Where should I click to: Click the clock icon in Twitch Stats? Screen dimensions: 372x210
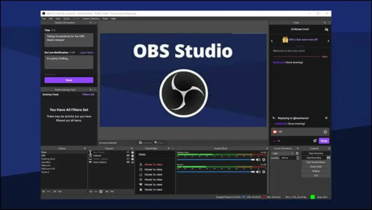click(x=141, y=169)
